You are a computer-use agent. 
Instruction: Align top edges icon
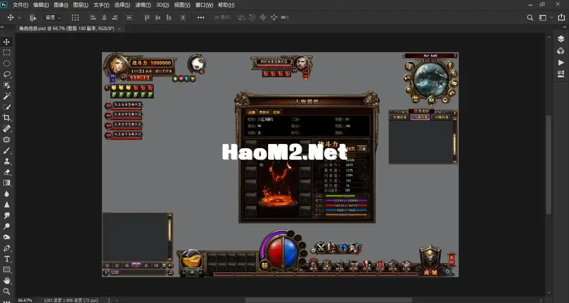[x=147, y=18]
